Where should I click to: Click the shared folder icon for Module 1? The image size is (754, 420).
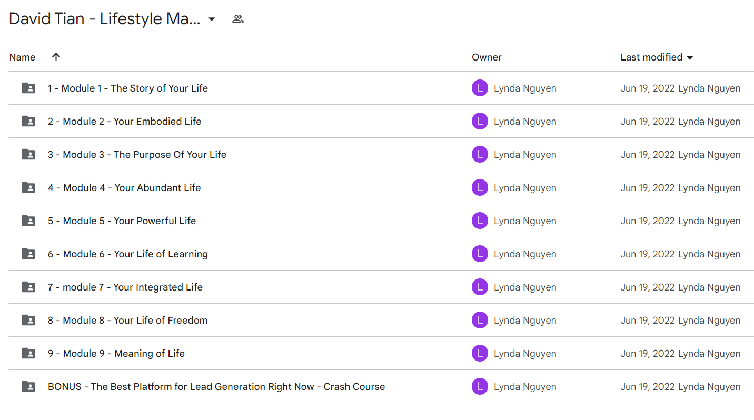[x=28, y=88]
